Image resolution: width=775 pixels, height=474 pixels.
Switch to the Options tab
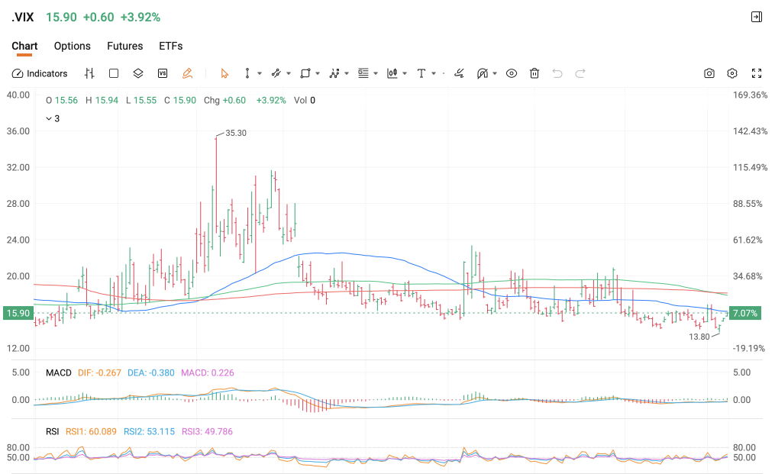point(73,46)
